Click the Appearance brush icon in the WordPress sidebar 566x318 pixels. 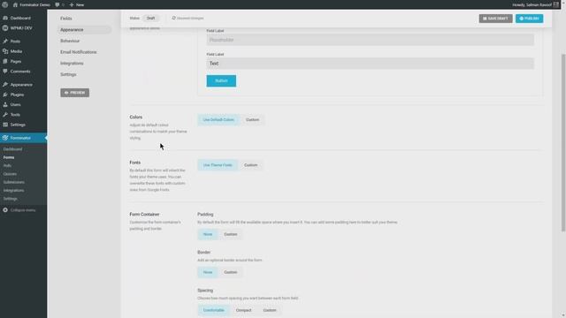[5, 85]
